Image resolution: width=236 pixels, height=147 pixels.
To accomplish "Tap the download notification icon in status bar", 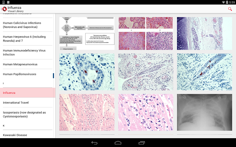I will (x=4, y=2).
